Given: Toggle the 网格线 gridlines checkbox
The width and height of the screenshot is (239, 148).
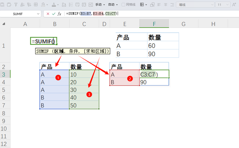Looking at the screenshot, I should 123,5.
